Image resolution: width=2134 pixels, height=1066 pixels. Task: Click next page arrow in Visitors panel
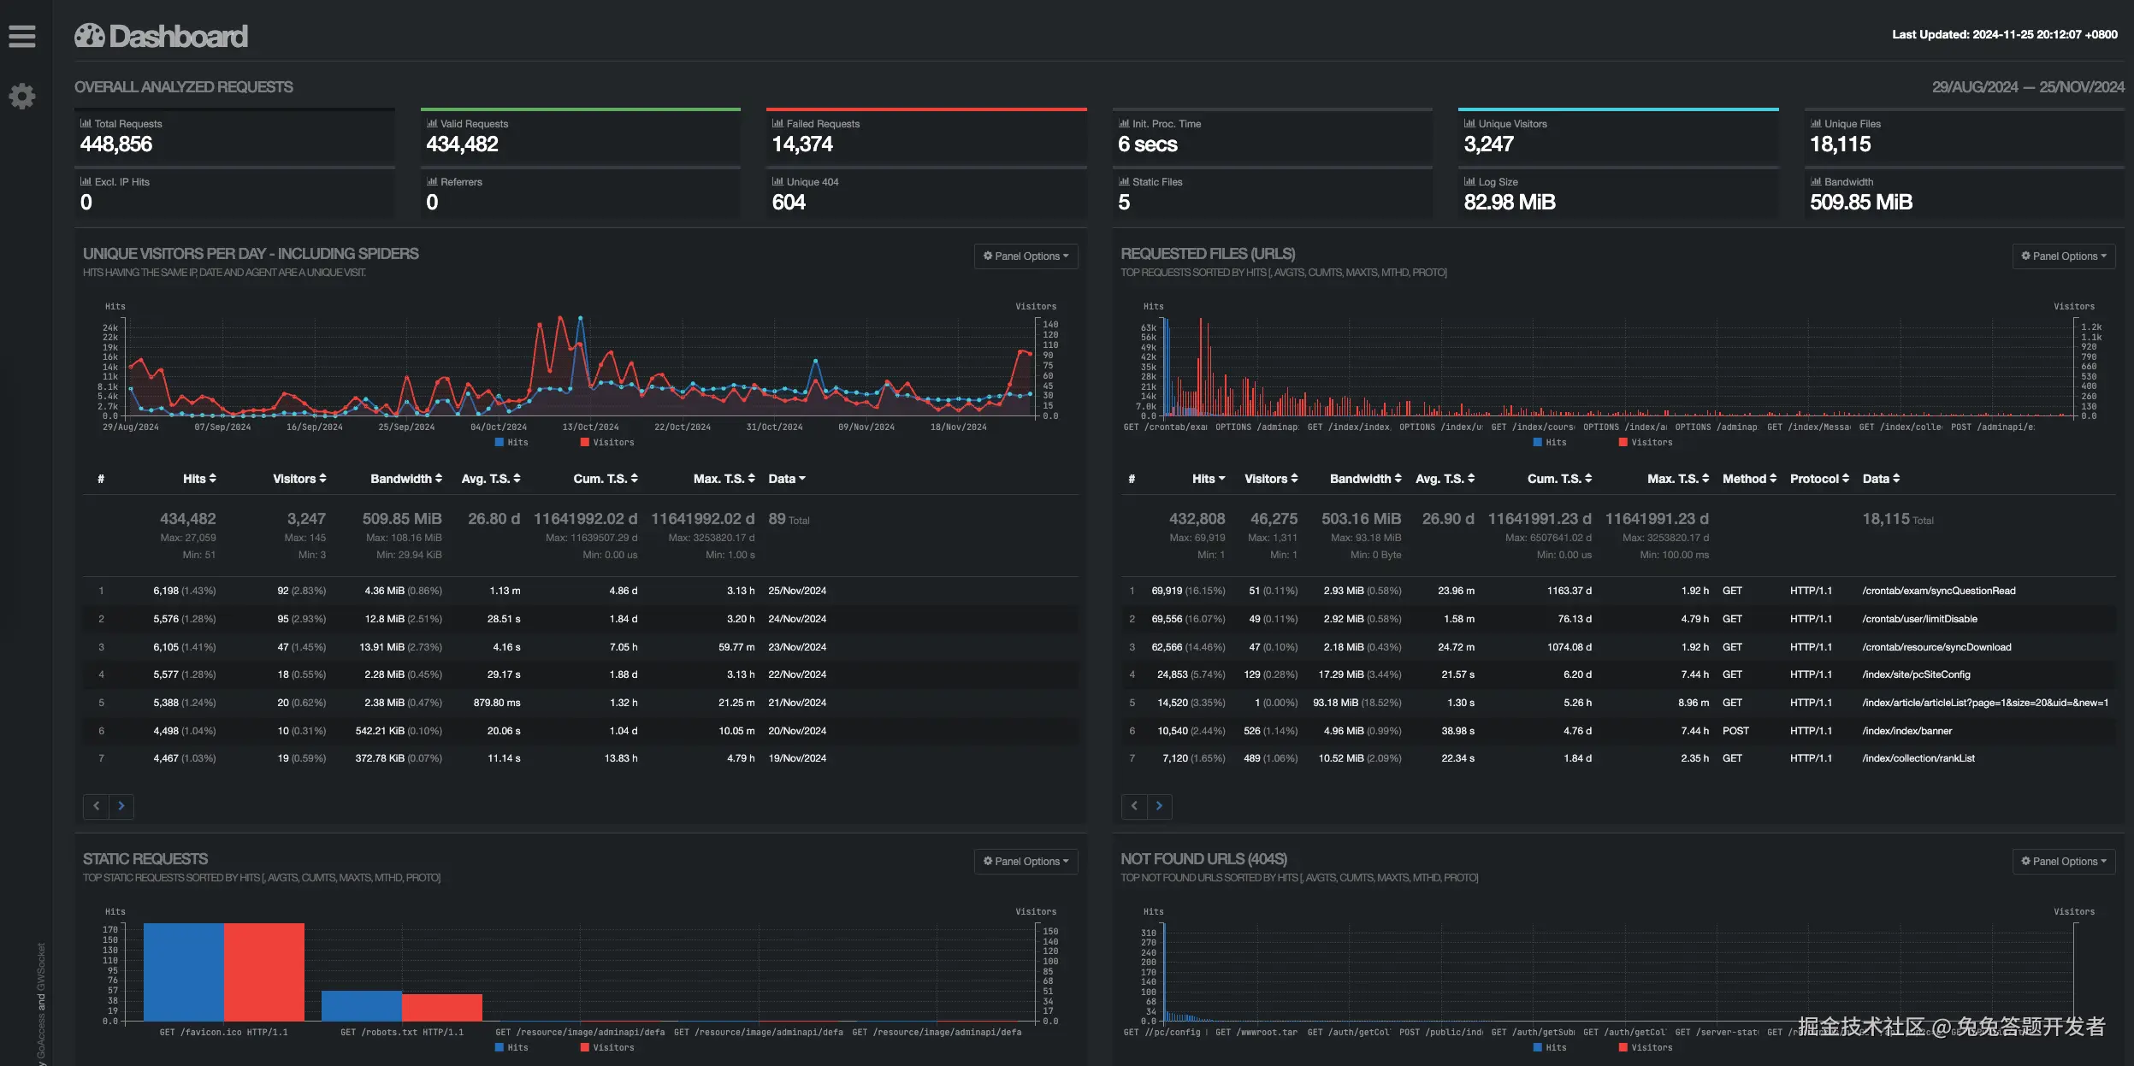121,806
